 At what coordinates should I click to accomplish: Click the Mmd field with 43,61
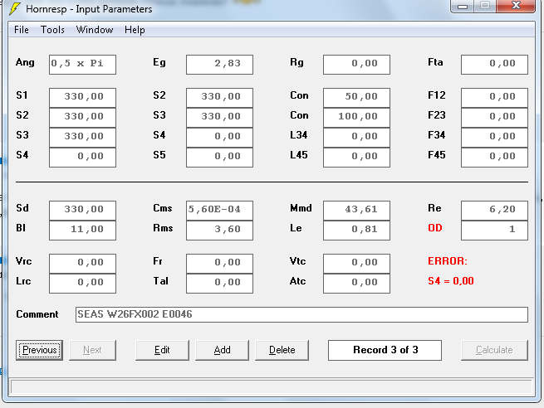coord(356,211)
